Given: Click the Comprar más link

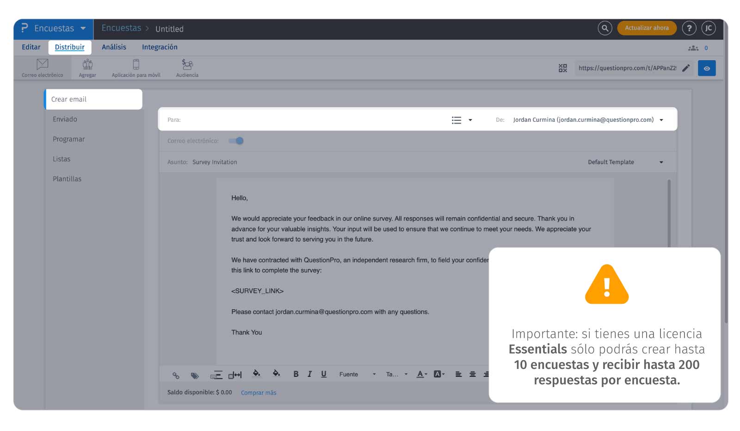Looking at the screenshot, I should point(259,393).
